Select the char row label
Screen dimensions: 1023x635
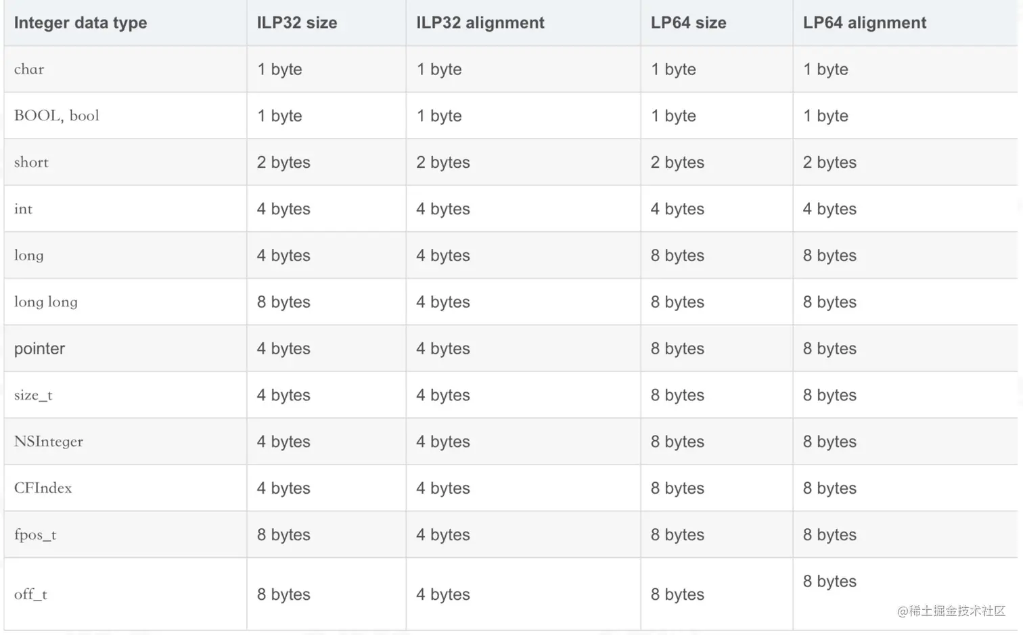pyautogui.click(x=29, y=69)
